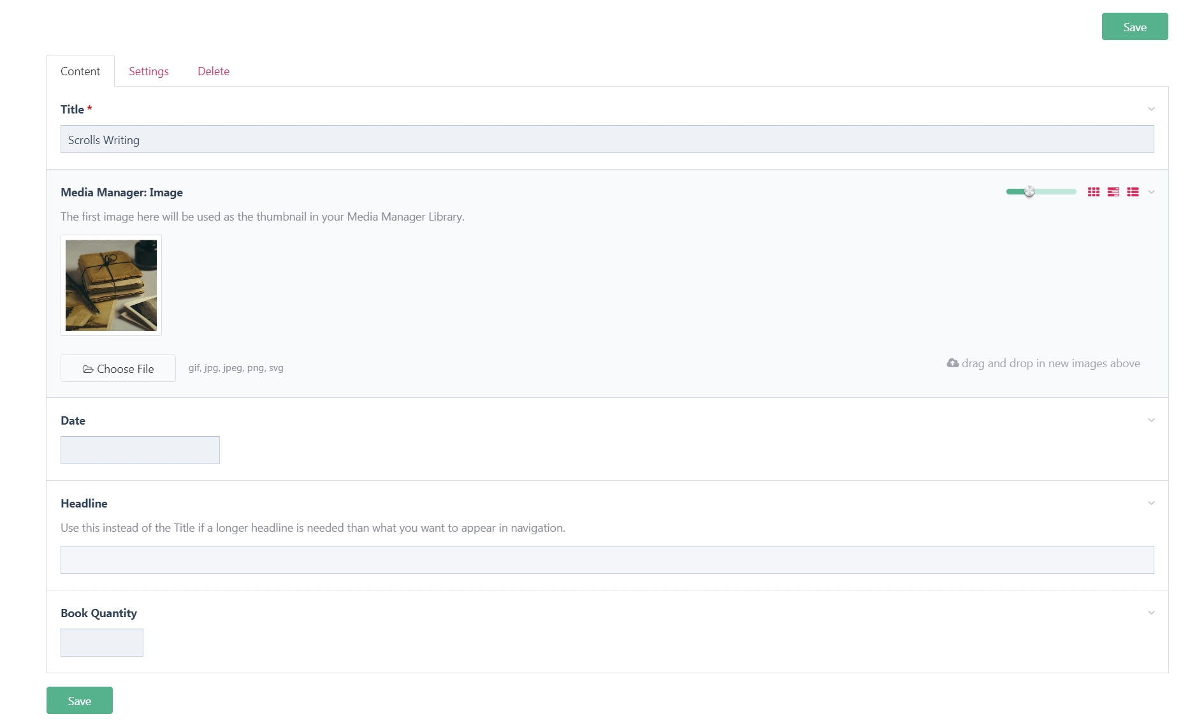Open the Content tab

80,71
